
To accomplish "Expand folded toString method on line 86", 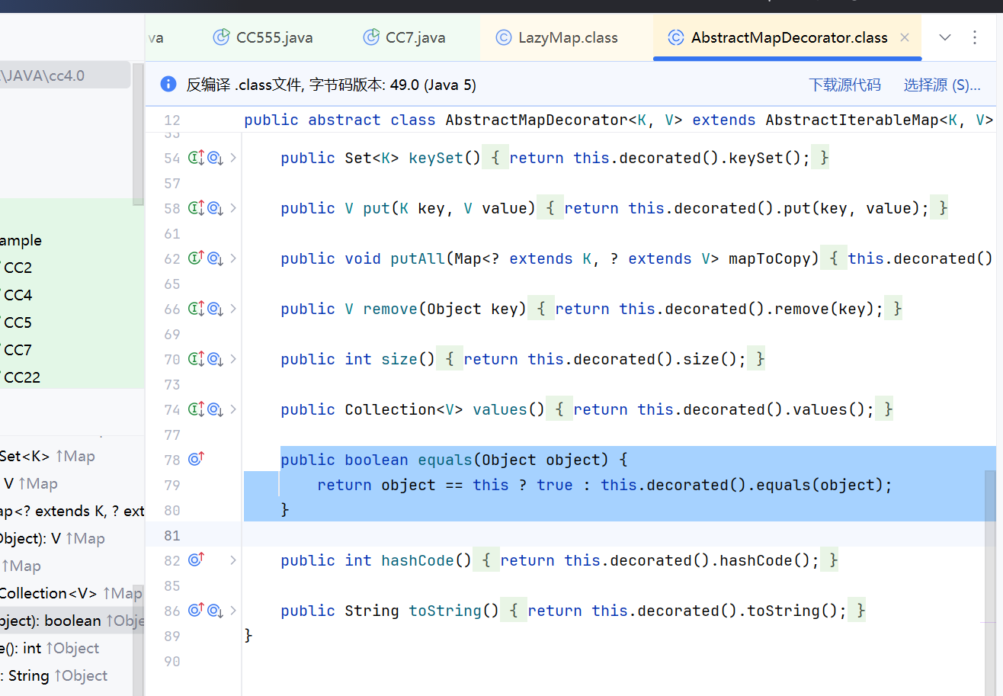I will click(233, 611).
